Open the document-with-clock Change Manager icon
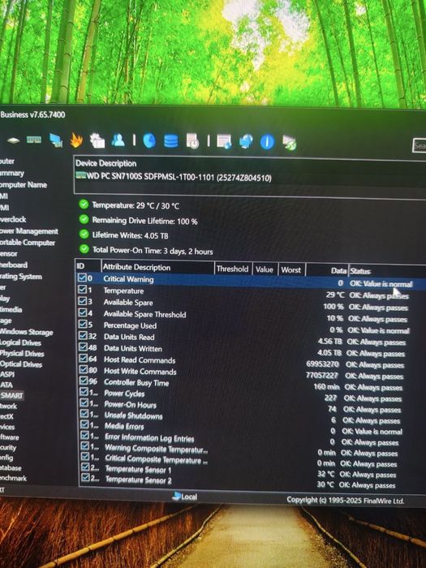Screen dimensions: 426x568 pyautogui.click(x=193, y=141)
